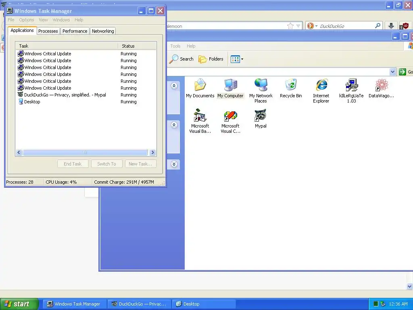The image size is (413, 310).
Task: Select Microsoft Visual Ba... shortcut icon
Action: click(200, 121)
